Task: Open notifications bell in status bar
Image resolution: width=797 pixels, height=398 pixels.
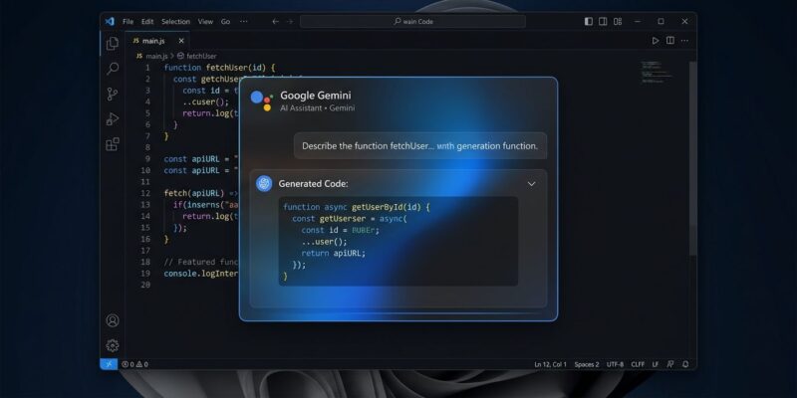Action: click(685, 364)
